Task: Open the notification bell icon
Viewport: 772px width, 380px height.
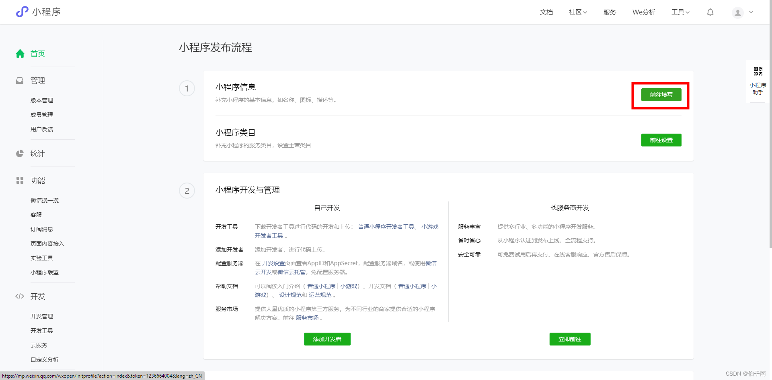Action: (x=710, y=12)
